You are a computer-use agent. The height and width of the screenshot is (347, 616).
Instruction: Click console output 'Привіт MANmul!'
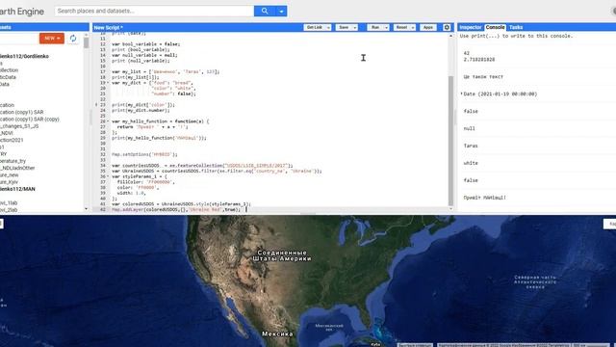[x=484, y=198]
